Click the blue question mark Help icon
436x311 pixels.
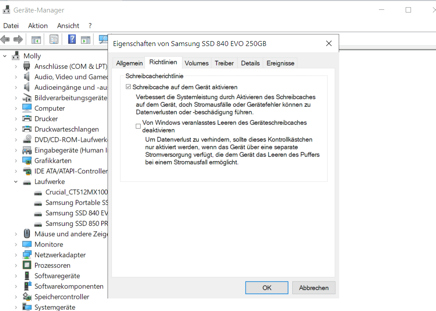72,39
